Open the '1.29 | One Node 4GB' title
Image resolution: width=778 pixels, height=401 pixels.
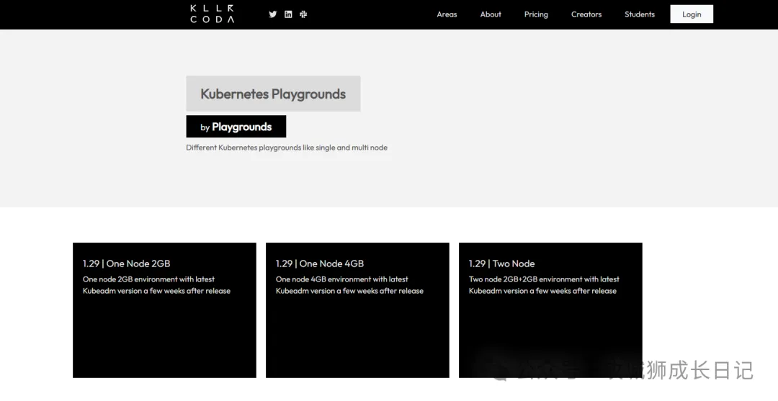click(320, 263)
